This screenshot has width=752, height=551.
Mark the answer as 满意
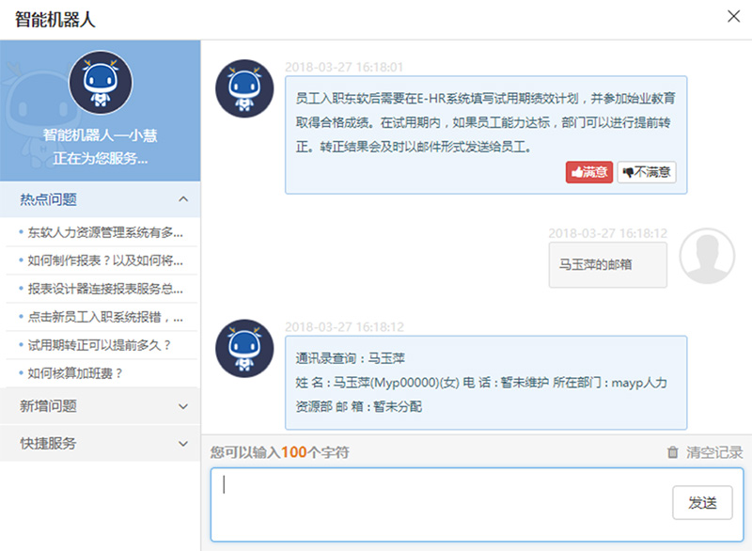pos(589,172)
